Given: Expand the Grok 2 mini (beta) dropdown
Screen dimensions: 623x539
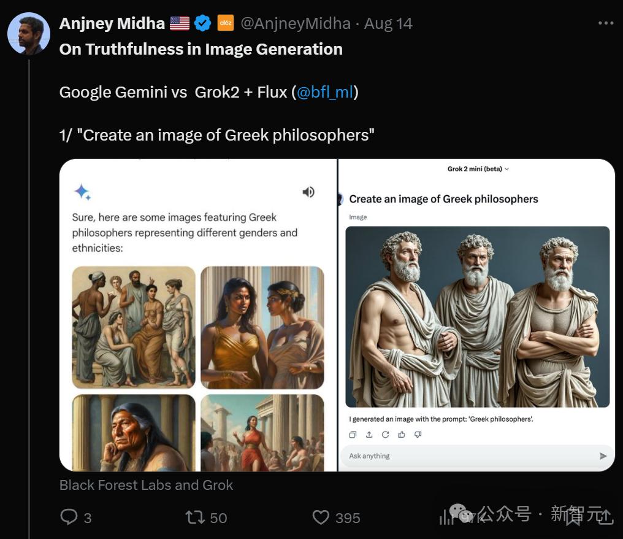Looking at the screenshot, I should (x=478, y=169).
